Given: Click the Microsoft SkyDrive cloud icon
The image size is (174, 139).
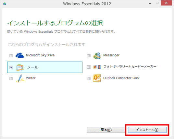Looking at the screenshot, I should (20, 55).
